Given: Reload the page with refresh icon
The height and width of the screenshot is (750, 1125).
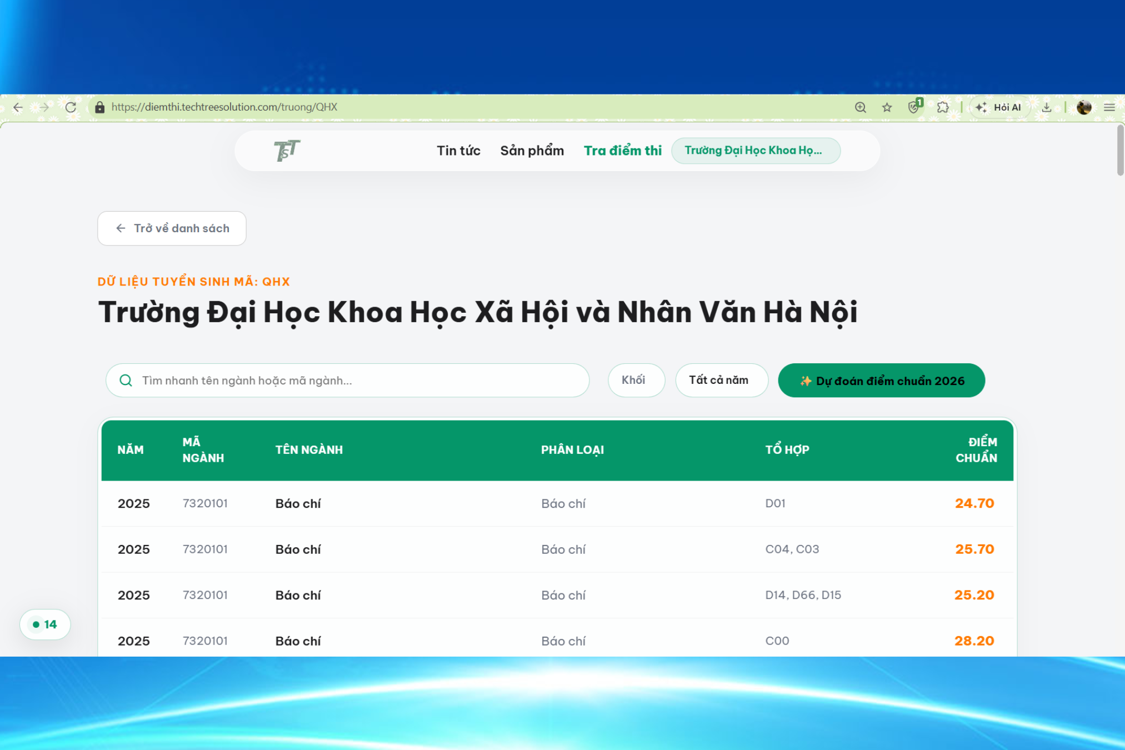Looking at the screenshot, I should (x=71, y=107).
